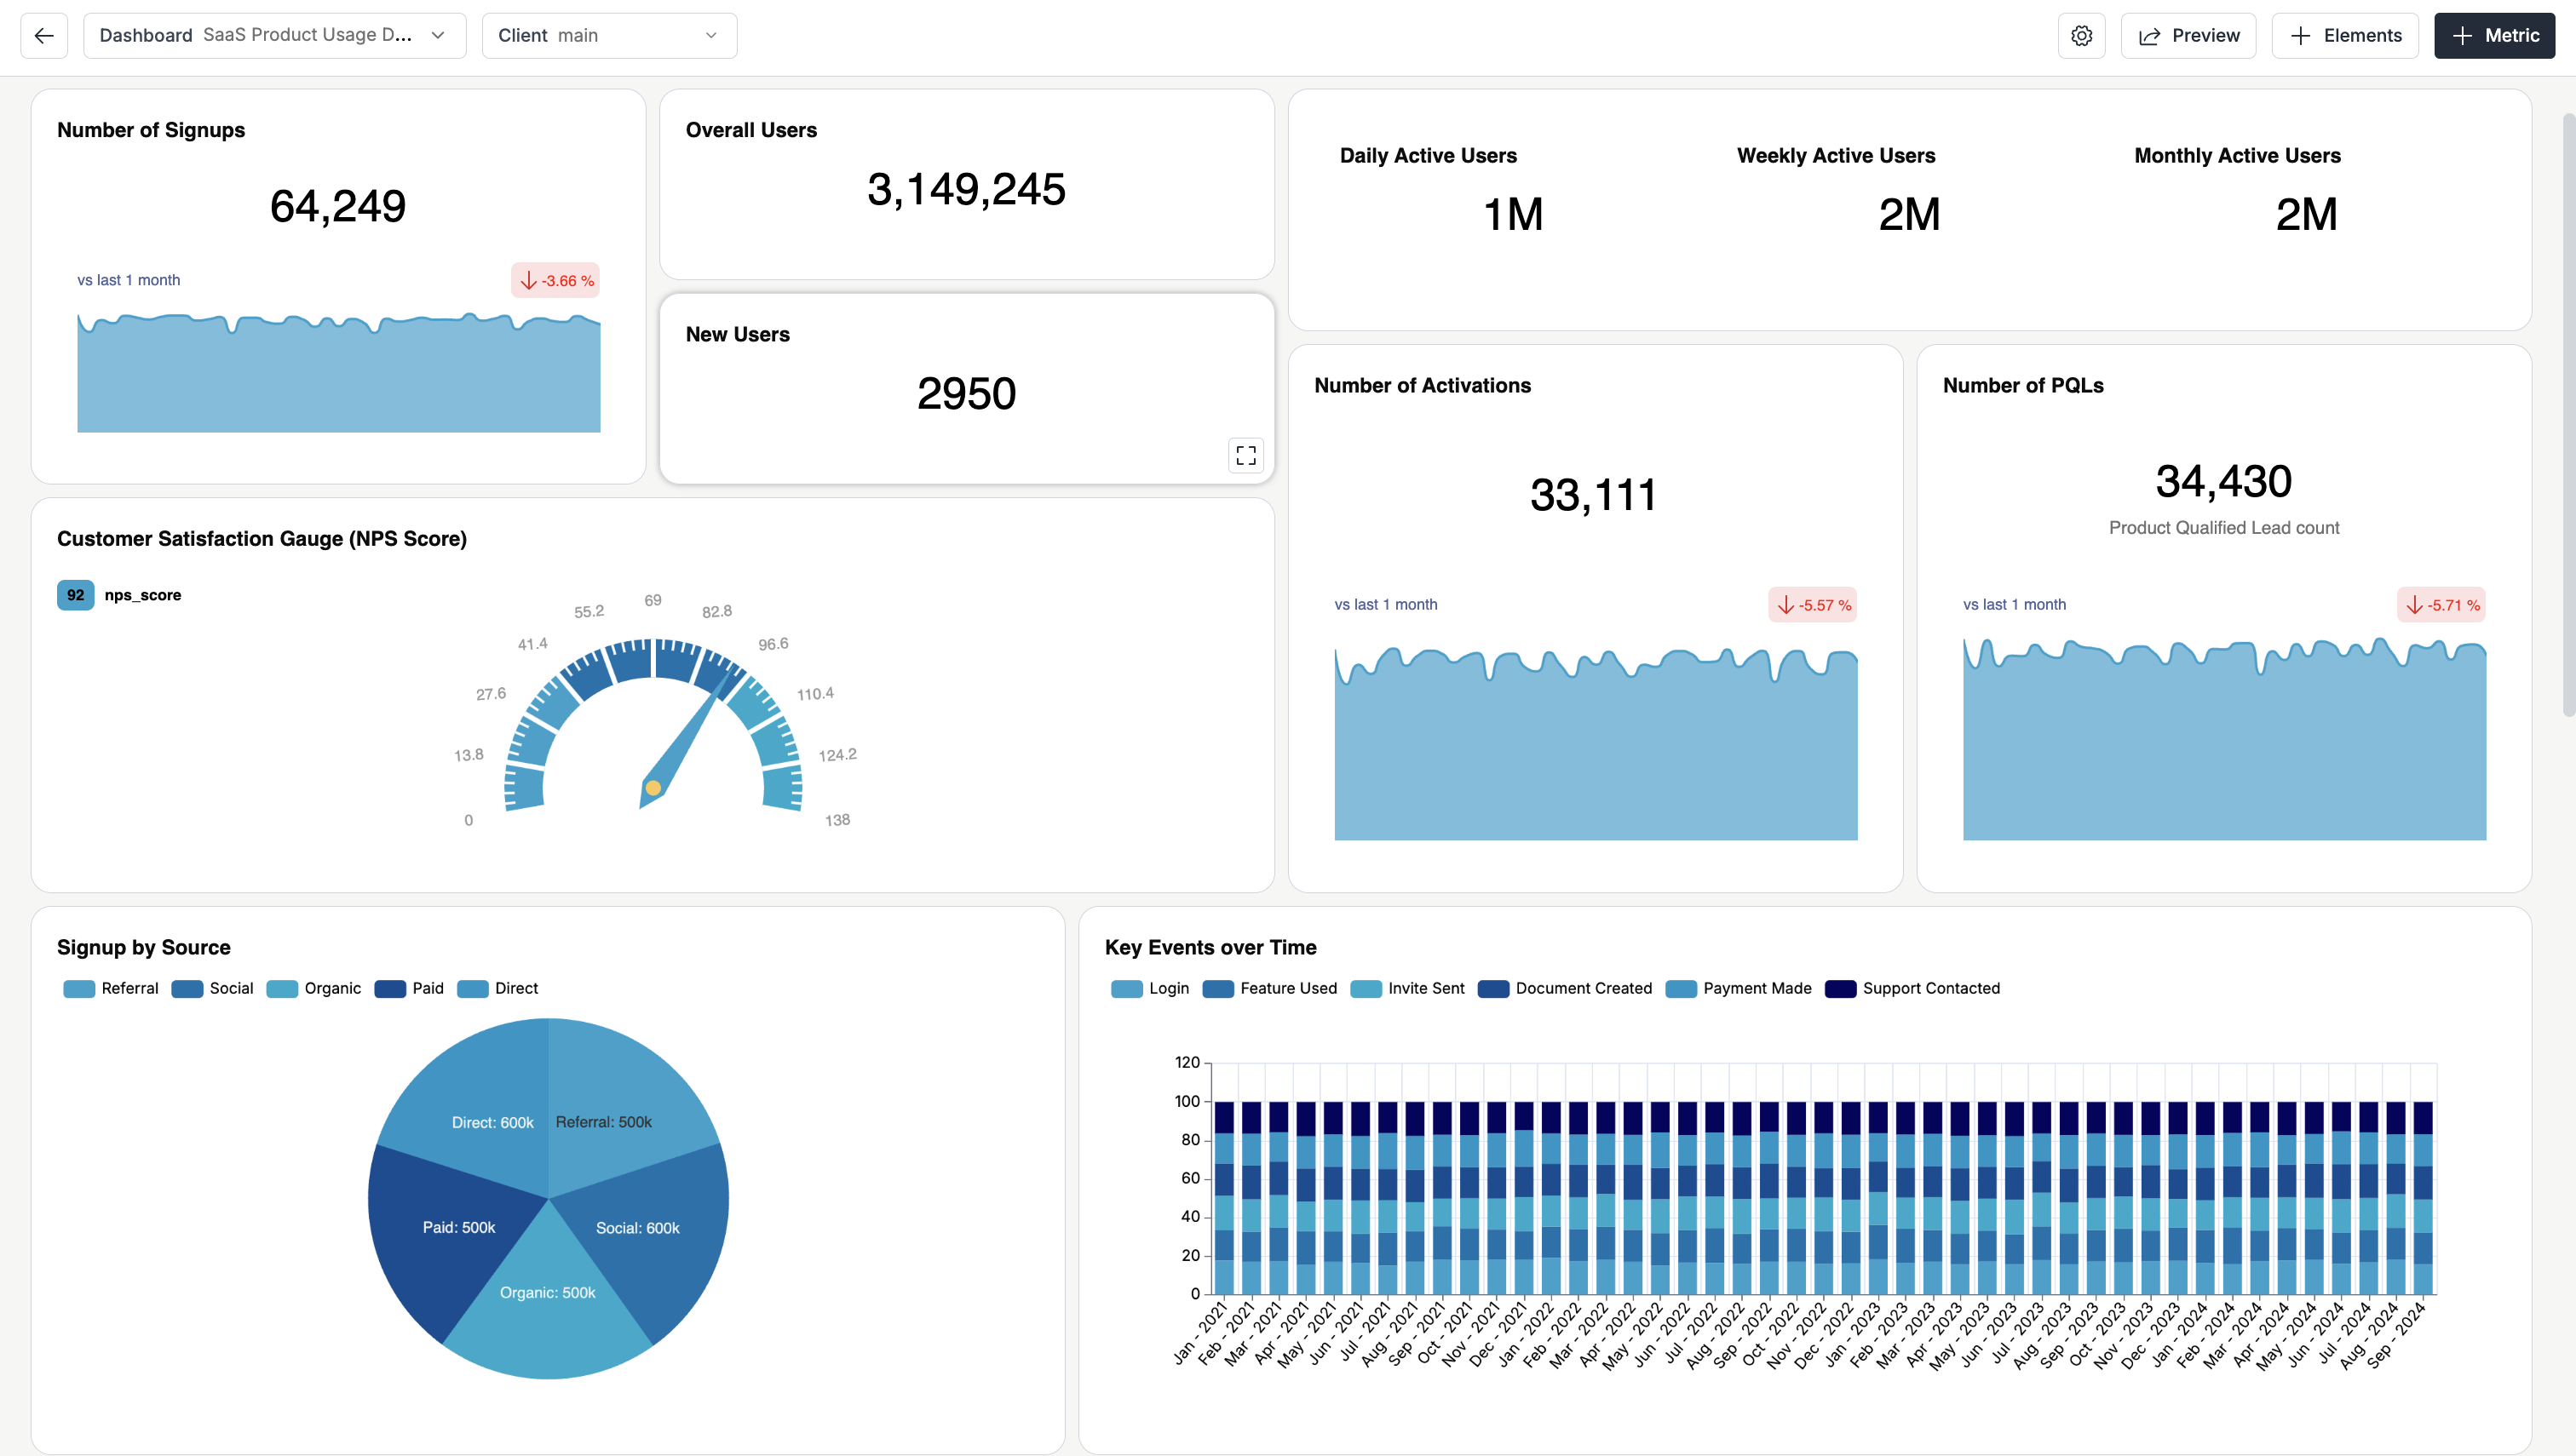Click the Number of Signups area chart
The height and width of the screenshot is (1456, 2576).
[x=338, y=372]
